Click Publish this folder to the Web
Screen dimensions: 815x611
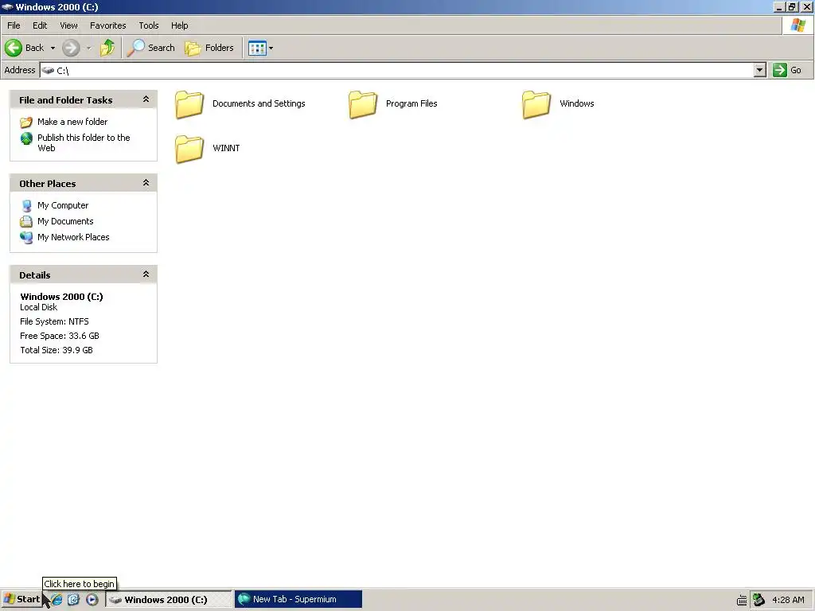pyautogui.click(x=84, y=143)
